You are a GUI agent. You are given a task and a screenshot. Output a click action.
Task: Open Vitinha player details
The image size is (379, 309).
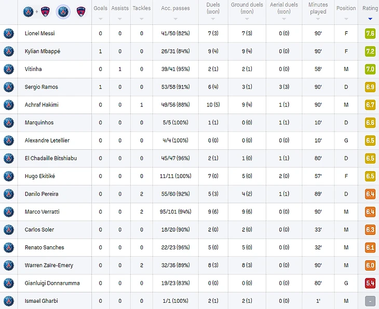(33, 69)
